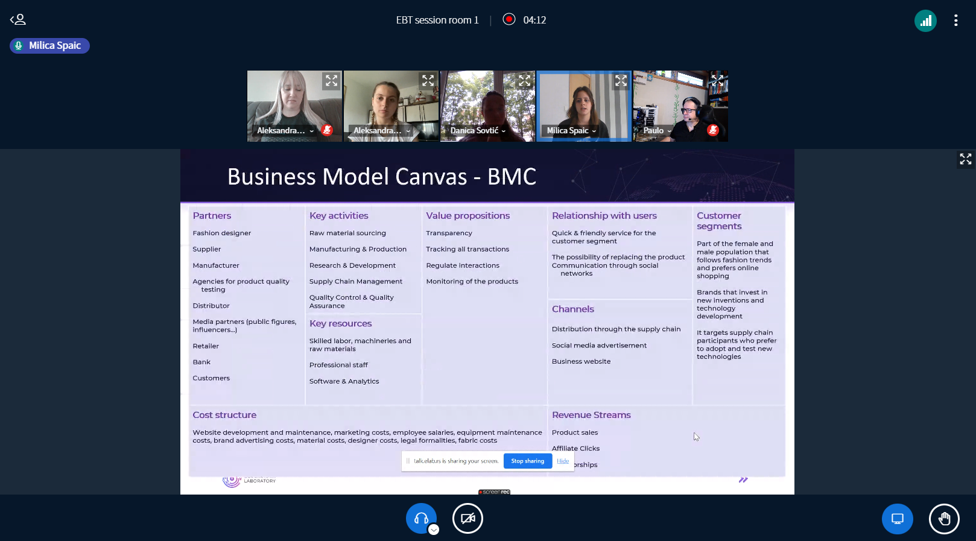Image resolution: width=976 pixels, height=541 pixels.
Task: Open Milica Spaic's name dropdown
Action: click(571, 131)
